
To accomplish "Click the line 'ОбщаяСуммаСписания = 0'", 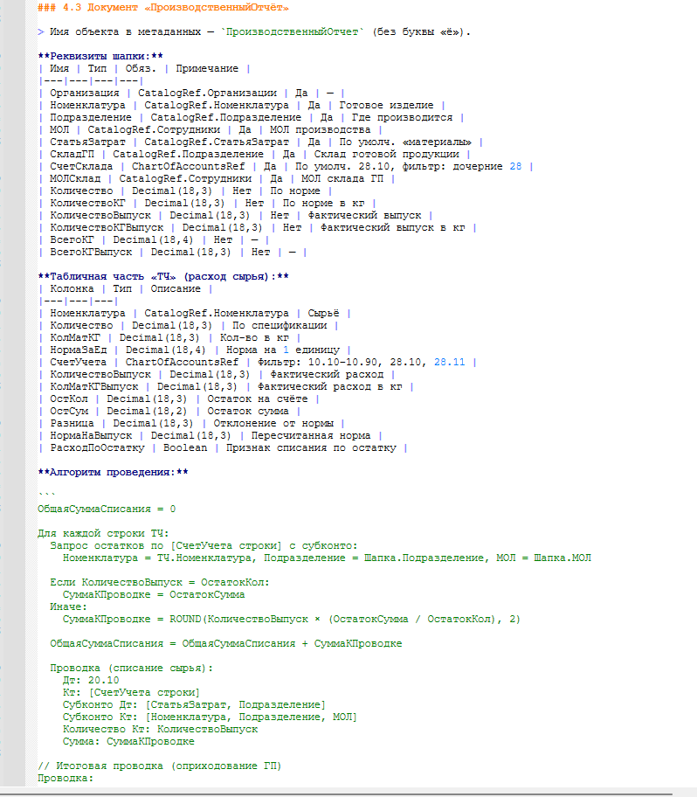I will click(x=107, y=509).
